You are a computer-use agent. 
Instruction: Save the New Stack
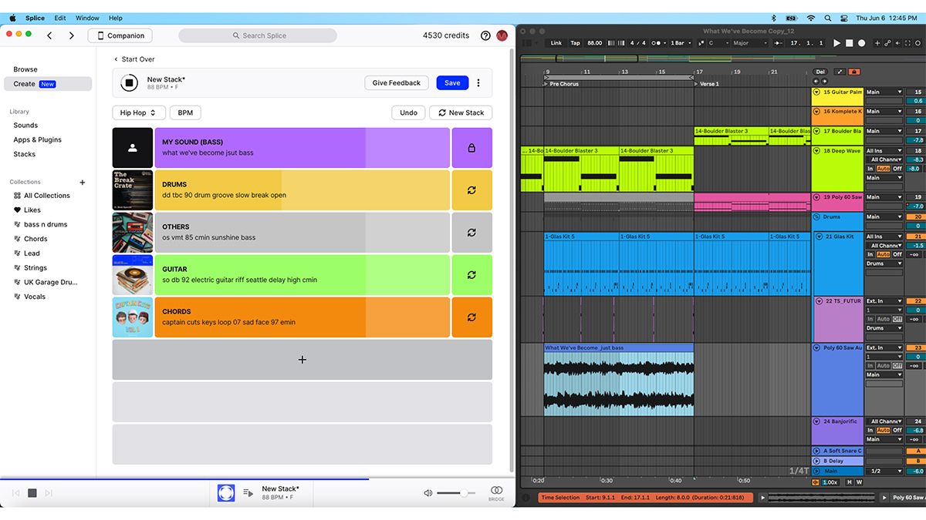tap(451, 82)
